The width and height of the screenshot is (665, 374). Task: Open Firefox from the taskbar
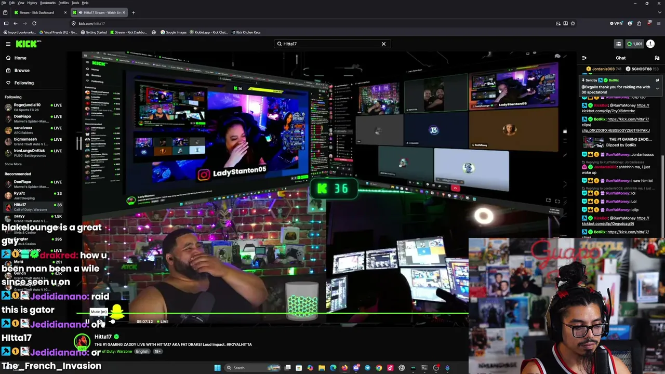[x=344, y=368]
